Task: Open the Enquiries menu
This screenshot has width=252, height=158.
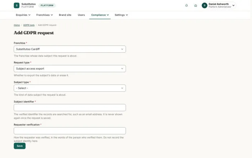Action: point(23,15)
